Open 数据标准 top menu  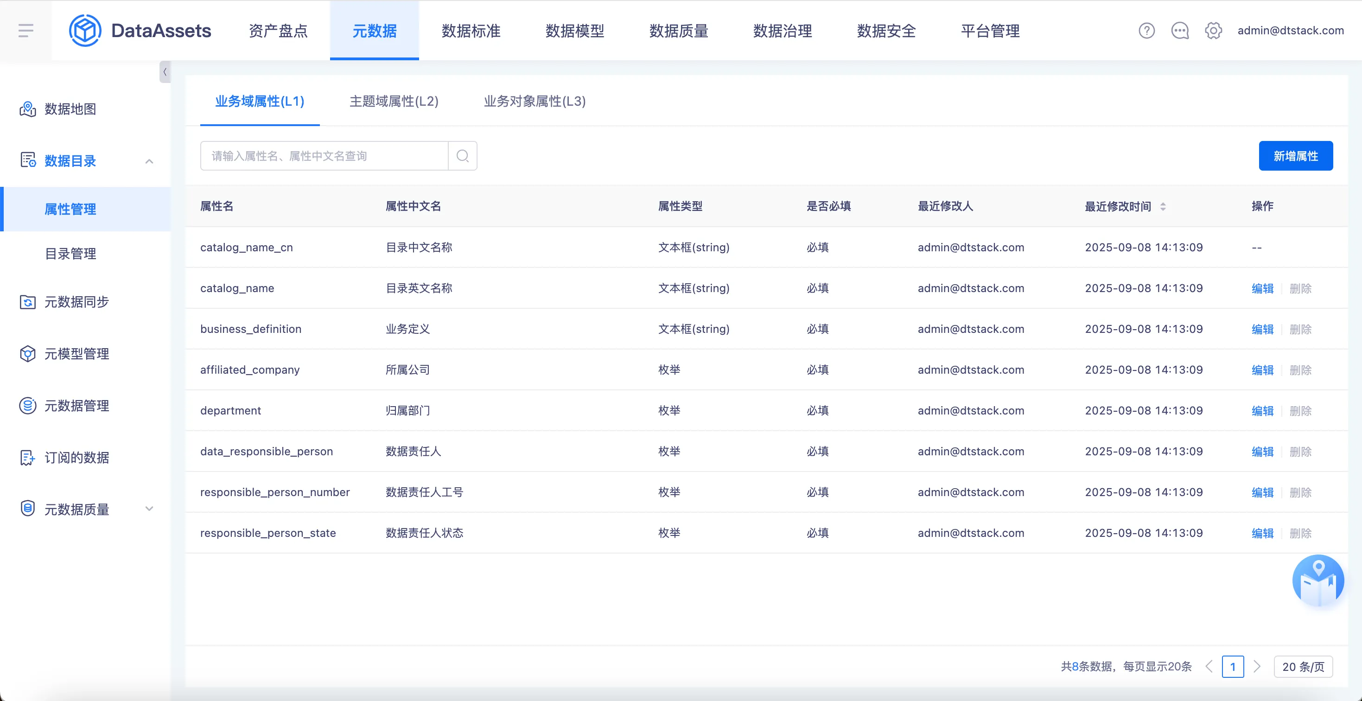(x=471, y=31)
